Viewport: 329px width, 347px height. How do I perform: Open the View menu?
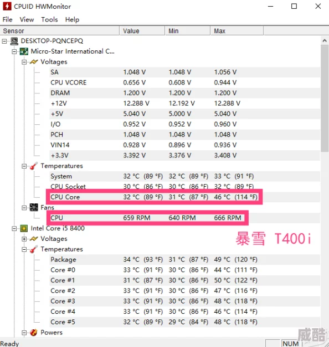point(27,19)
